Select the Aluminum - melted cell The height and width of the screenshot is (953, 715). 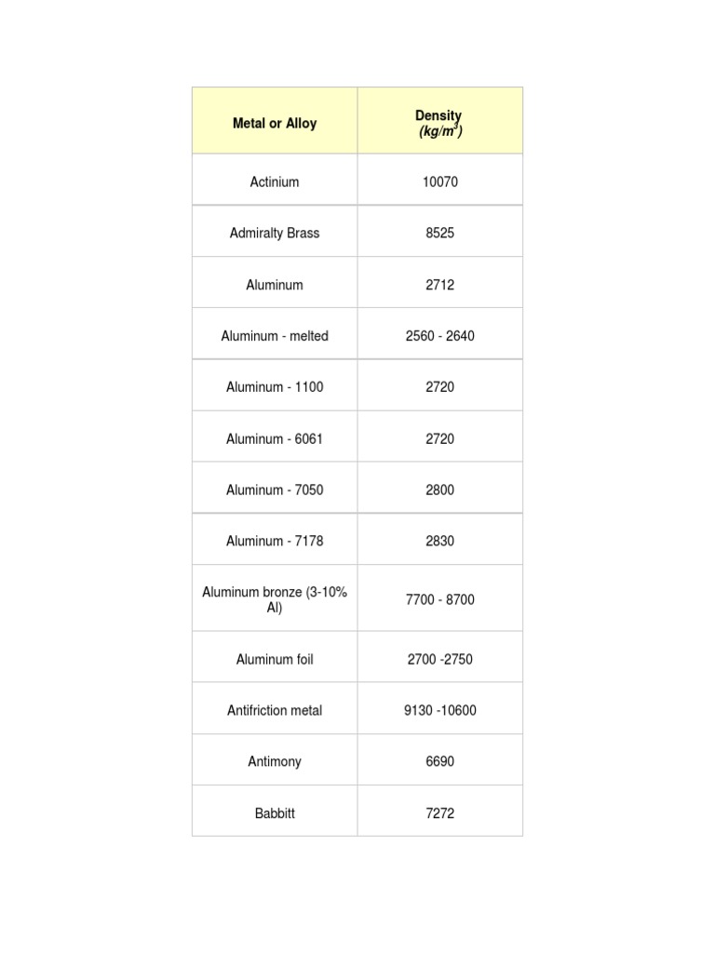coord(275,336)
